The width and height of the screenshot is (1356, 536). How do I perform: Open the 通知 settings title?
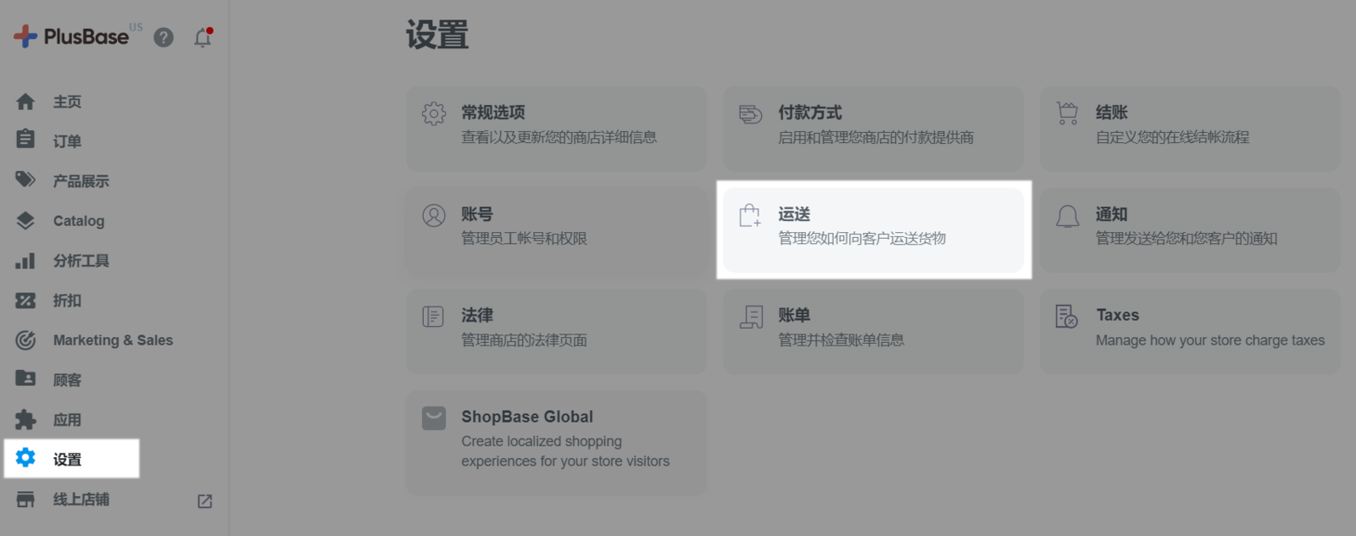(1112, 214)
